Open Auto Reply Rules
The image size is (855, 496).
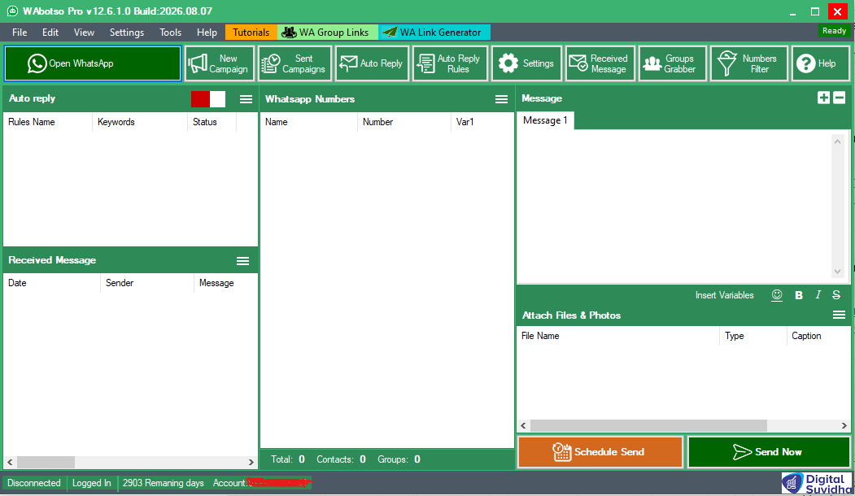click(450, 63)
